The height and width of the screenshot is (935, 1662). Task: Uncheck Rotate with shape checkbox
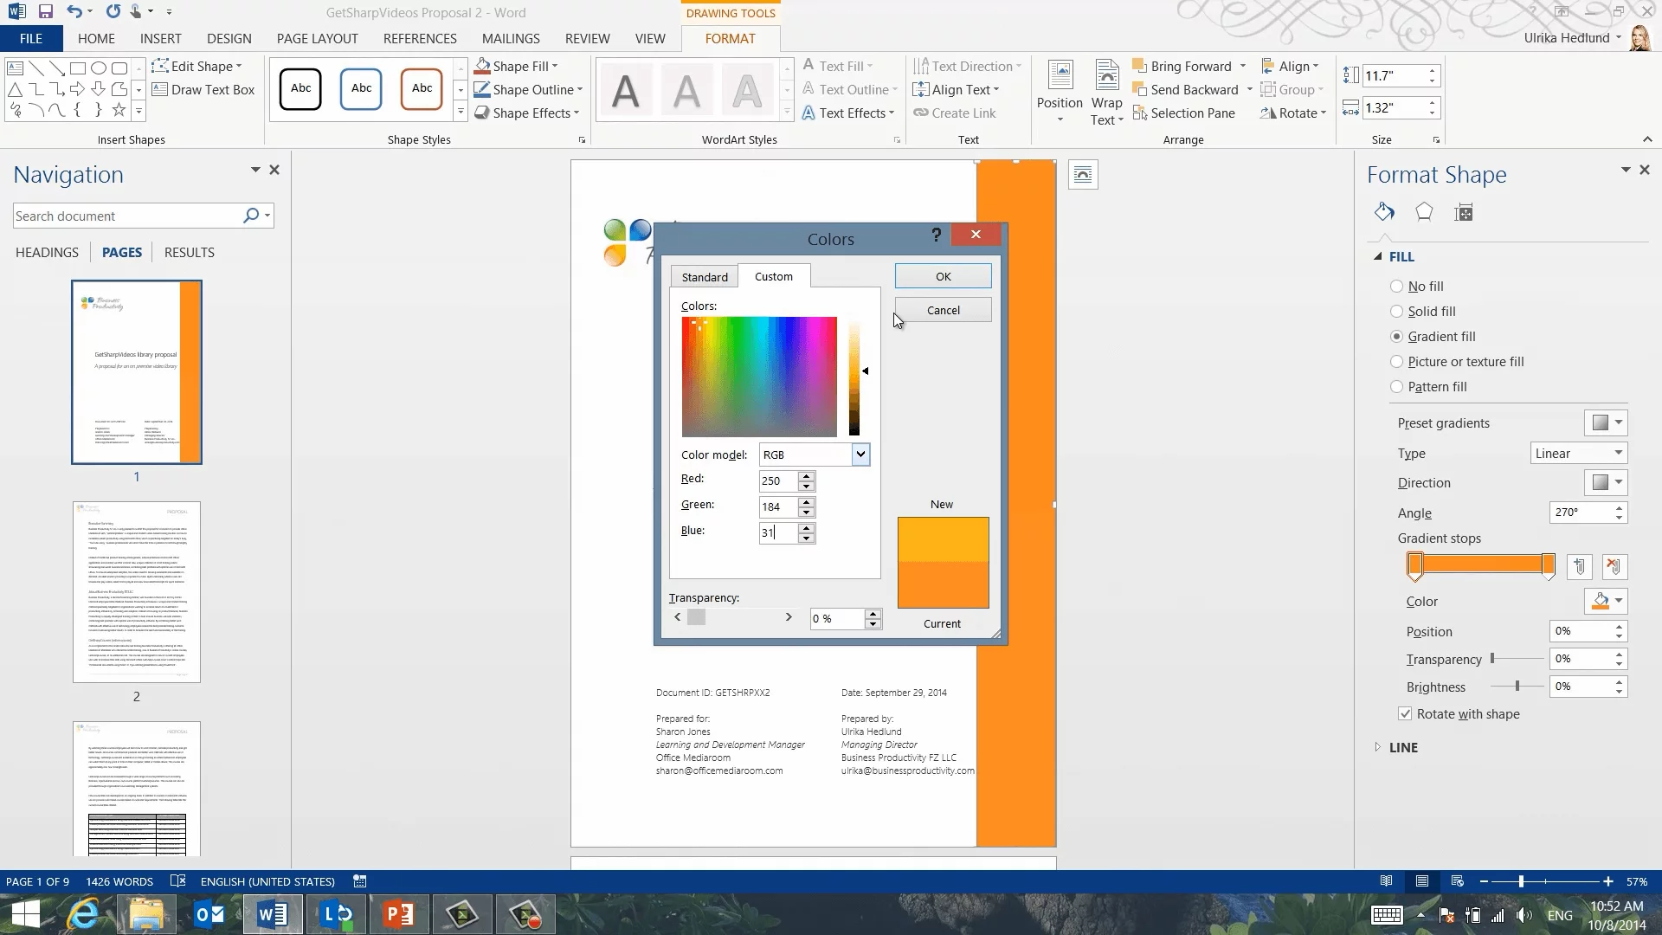(x=1405, y=713)
